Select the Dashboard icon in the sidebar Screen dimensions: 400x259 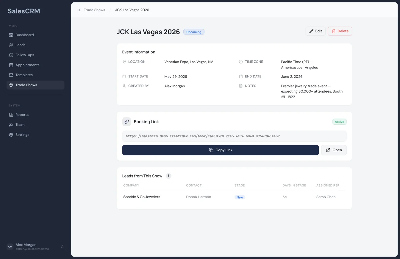11,35
